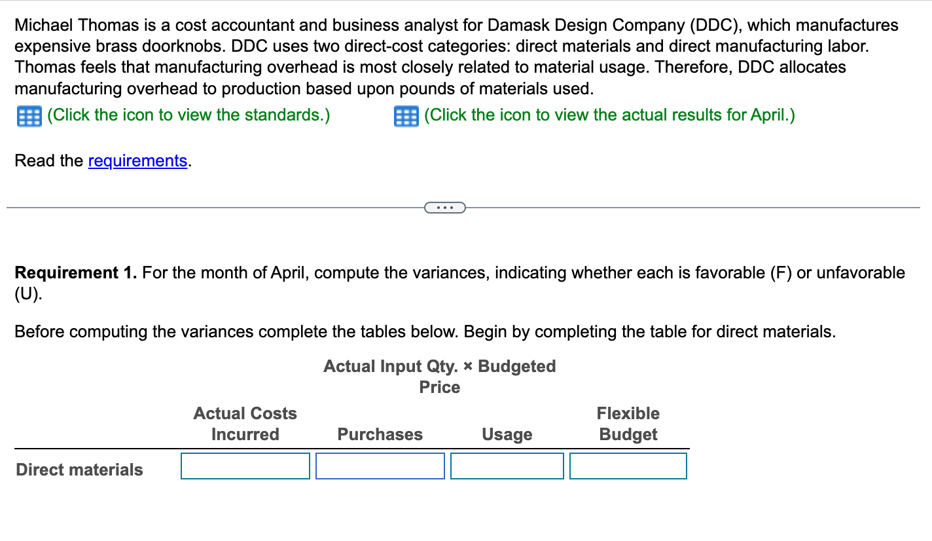932x541 pixels.
Task: Click the 'Purchases' column header
Action: 380,434
